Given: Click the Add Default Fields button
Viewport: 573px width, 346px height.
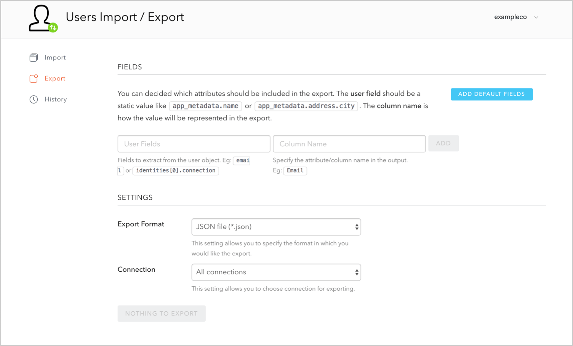Looking at the screenshot, I should click(x=491, y=94).
